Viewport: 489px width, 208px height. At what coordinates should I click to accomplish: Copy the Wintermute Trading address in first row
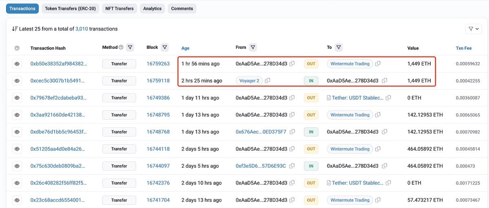point(378,64)
